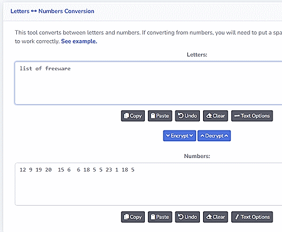This screenshot has width=282, height=232.
Task: Paste into the Letters box
Action: coord(160,116)
